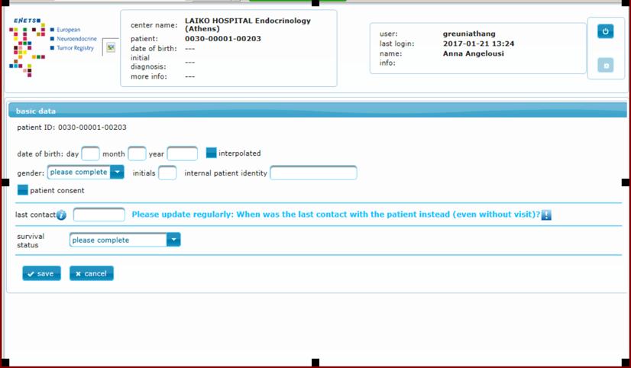The width and height of the screenshot is (631, 368).
Task: Focus the initials field
Action: coord(167,173)
